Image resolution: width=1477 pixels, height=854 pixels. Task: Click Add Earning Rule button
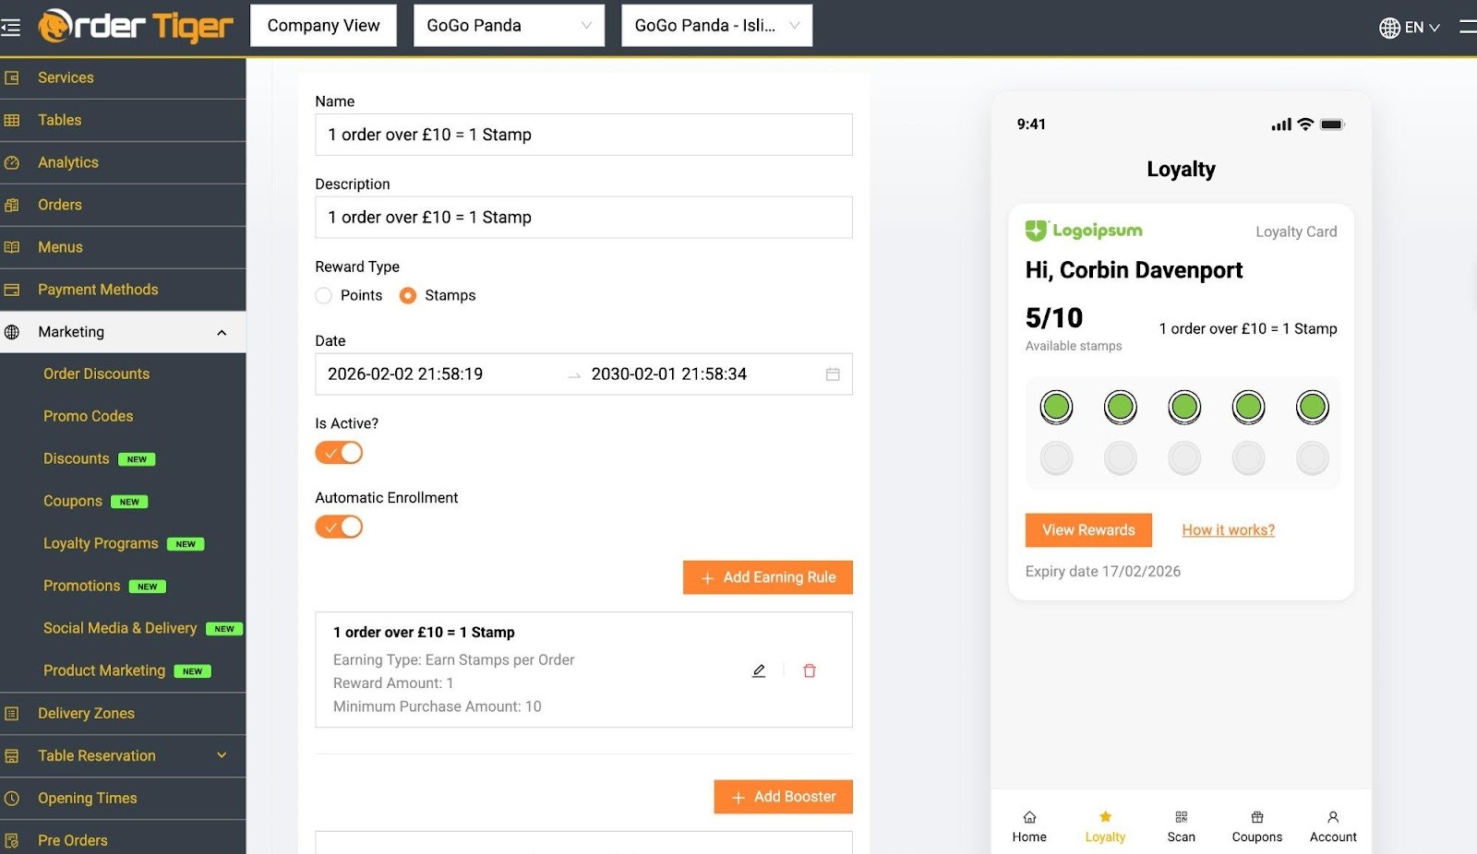pos(768,577)
